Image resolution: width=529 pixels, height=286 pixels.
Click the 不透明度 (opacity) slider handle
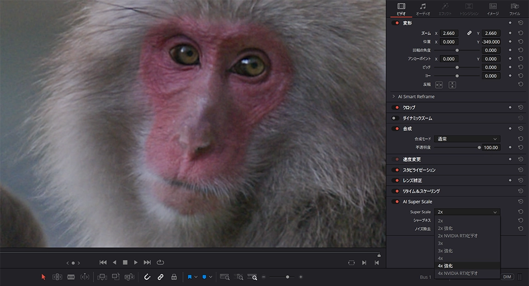479,147
